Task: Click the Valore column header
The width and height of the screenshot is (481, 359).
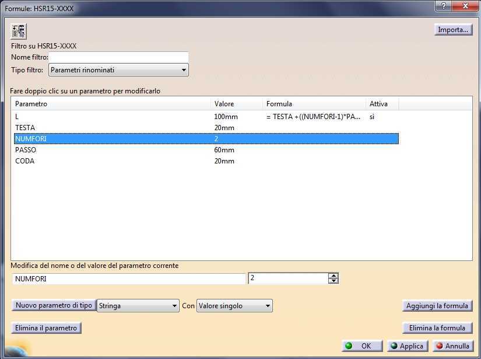Action: coord(237,104)
